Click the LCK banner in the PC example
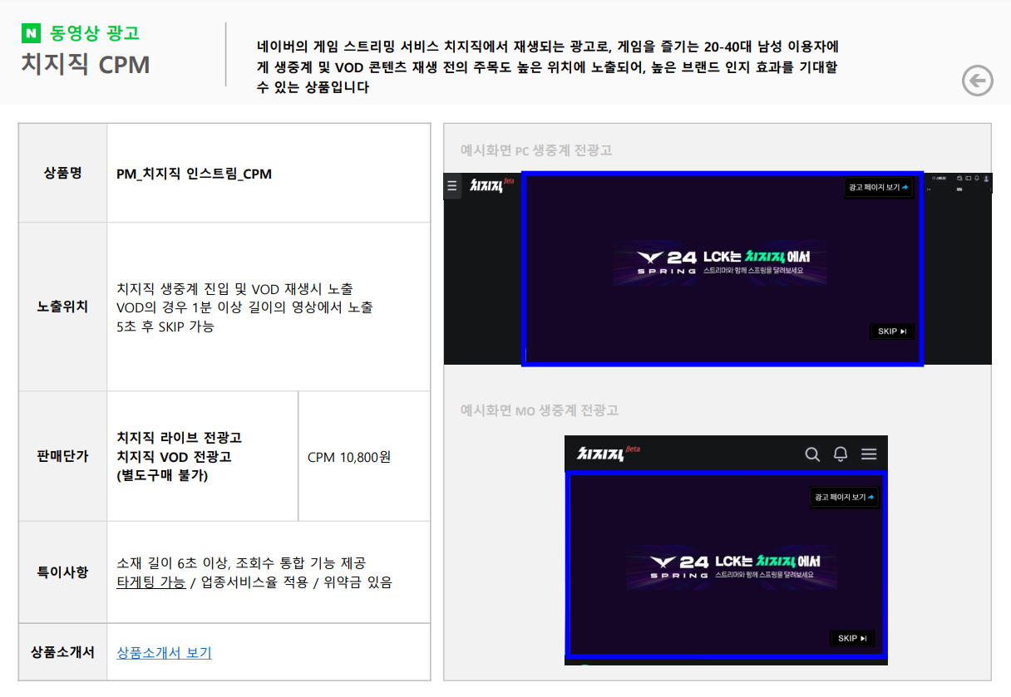 [720, 263]
